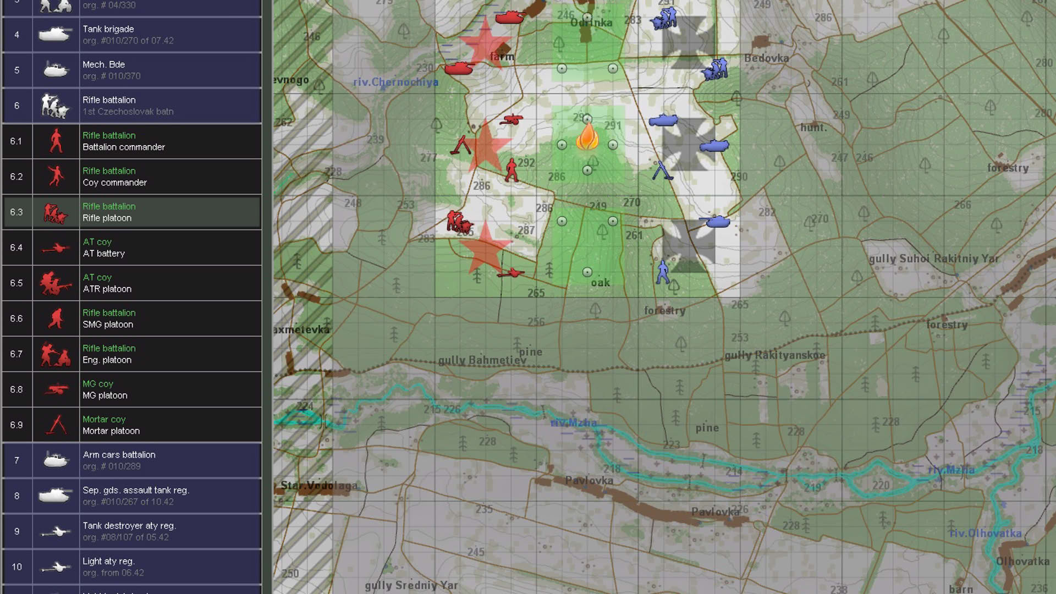This screenshot has height=594, width=1056.
Task: Click blue infantry soldier near forestry
Action: pyautogui.click(x=663, y=272)
